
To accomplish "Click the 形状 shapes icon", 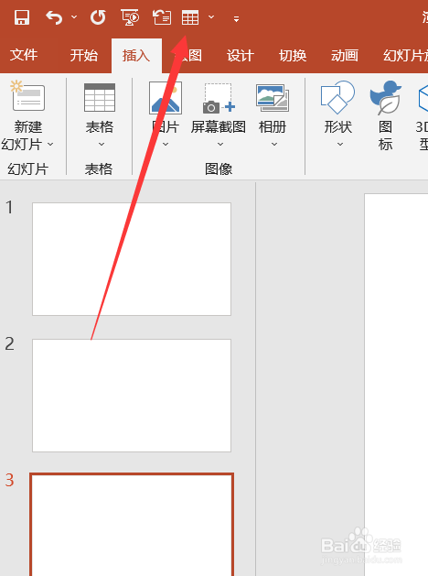I will 337,97.
